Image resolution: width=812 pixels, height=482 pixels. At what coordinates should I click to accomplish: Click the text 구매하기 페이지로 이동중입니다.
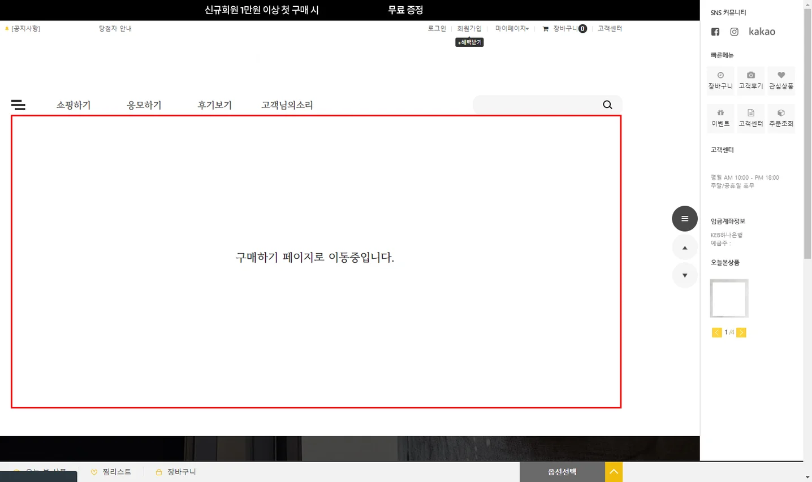(x=315, y=258)
